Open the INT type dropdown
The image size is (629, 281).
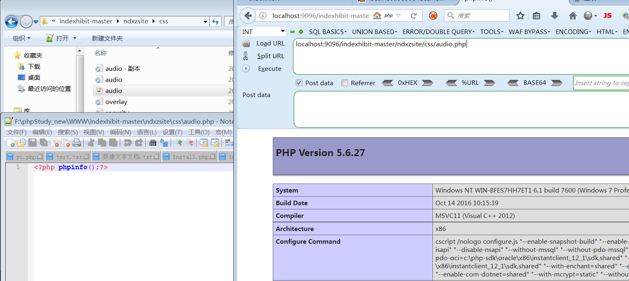click(x=263, y=32)
